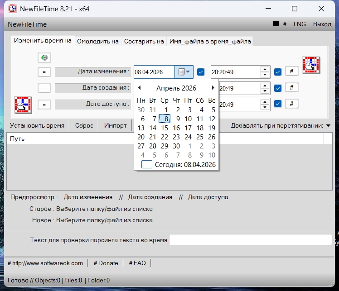Toggle the date checkbox for Дата изменения

coord(201,72)
